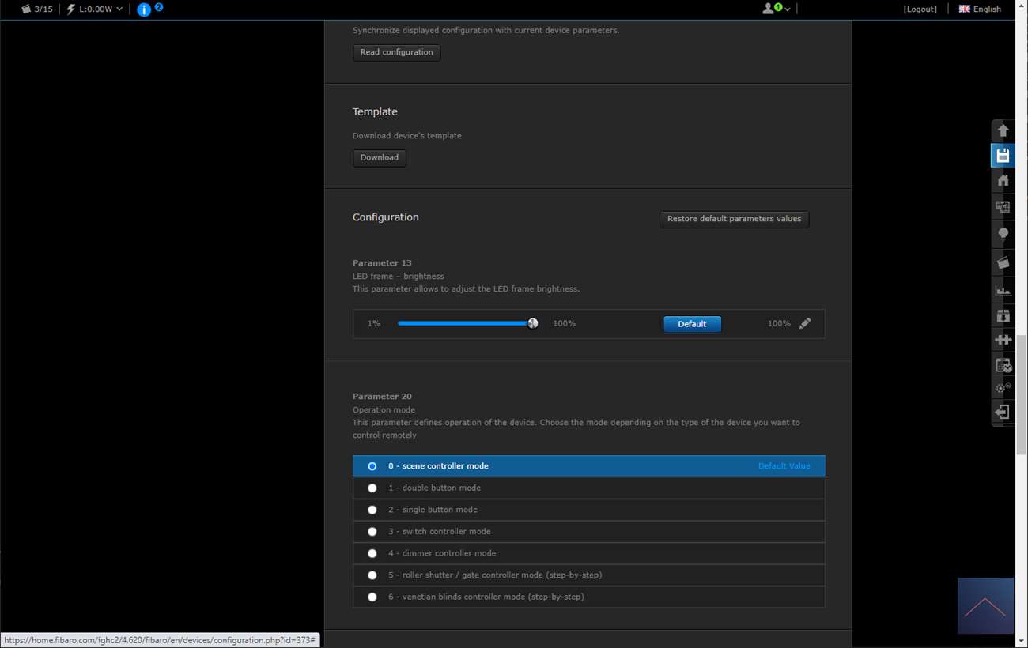The image size is (1028, 648).
Task: Select '6 - venetian blinds controller mode'
Action: [x=372, y=597]
